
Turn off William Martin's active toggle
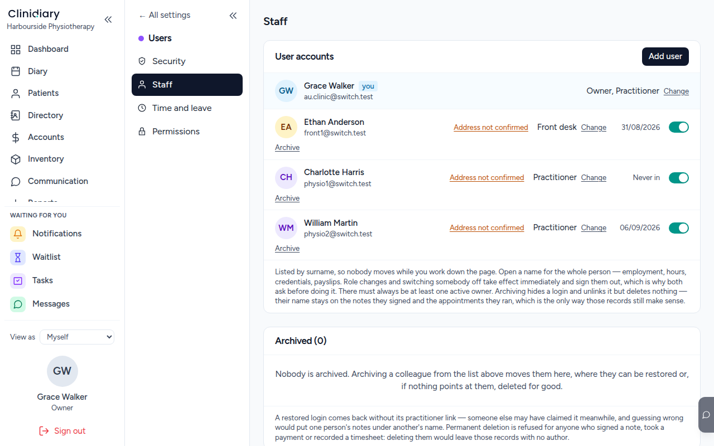click(x=679, y=227)
